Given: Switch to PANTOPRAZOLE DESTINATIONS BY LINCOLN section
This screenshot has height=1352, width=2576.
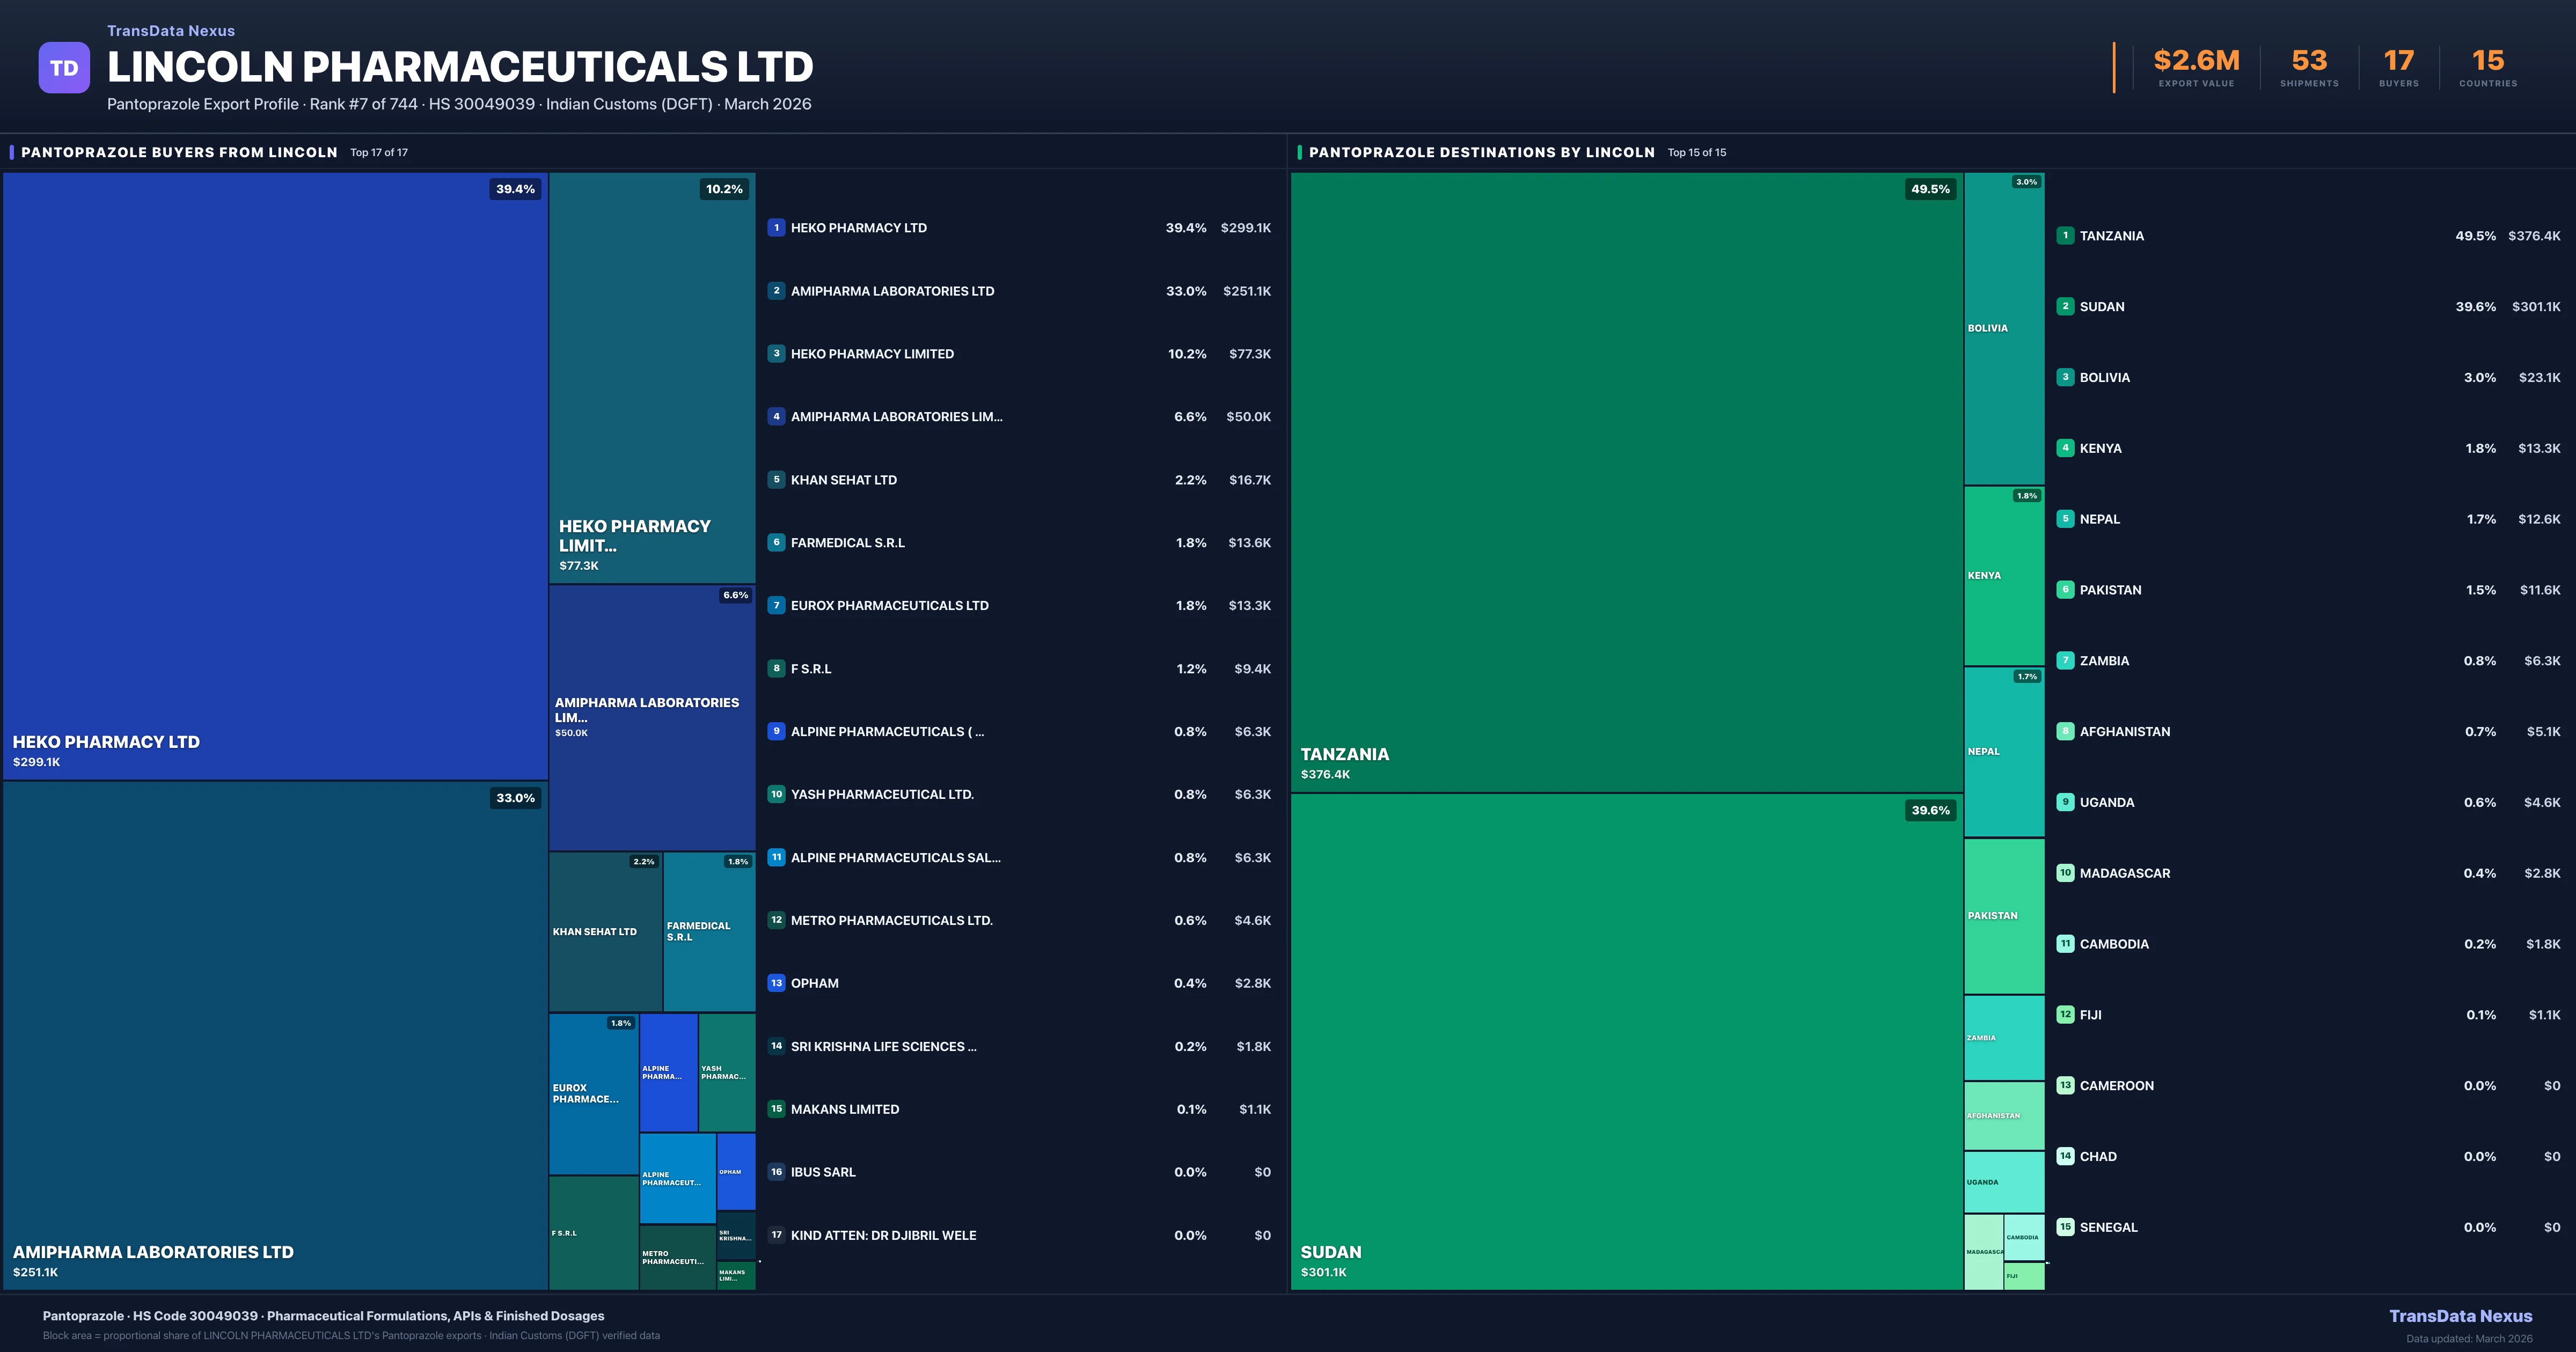Looking at the screenshot, I should pos(1482,152).
